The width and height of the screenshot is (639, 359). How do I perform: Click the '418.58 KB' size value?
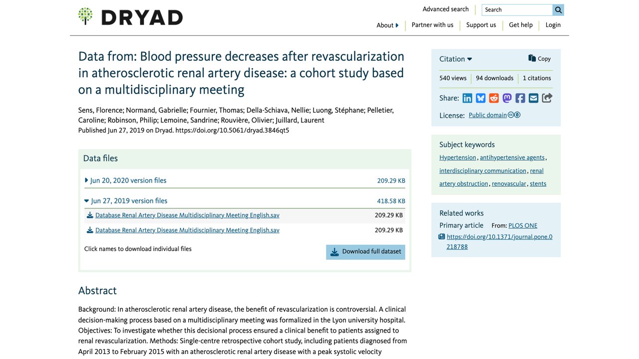pos(391,201)
